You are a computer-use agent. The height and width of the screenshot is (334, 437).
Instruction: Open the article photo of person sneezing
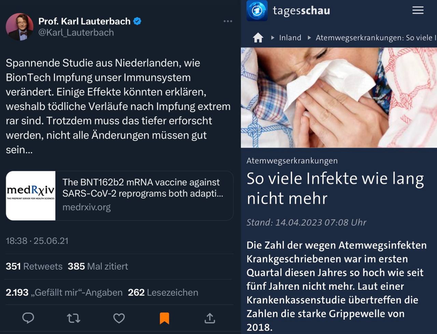click(339, 98)
